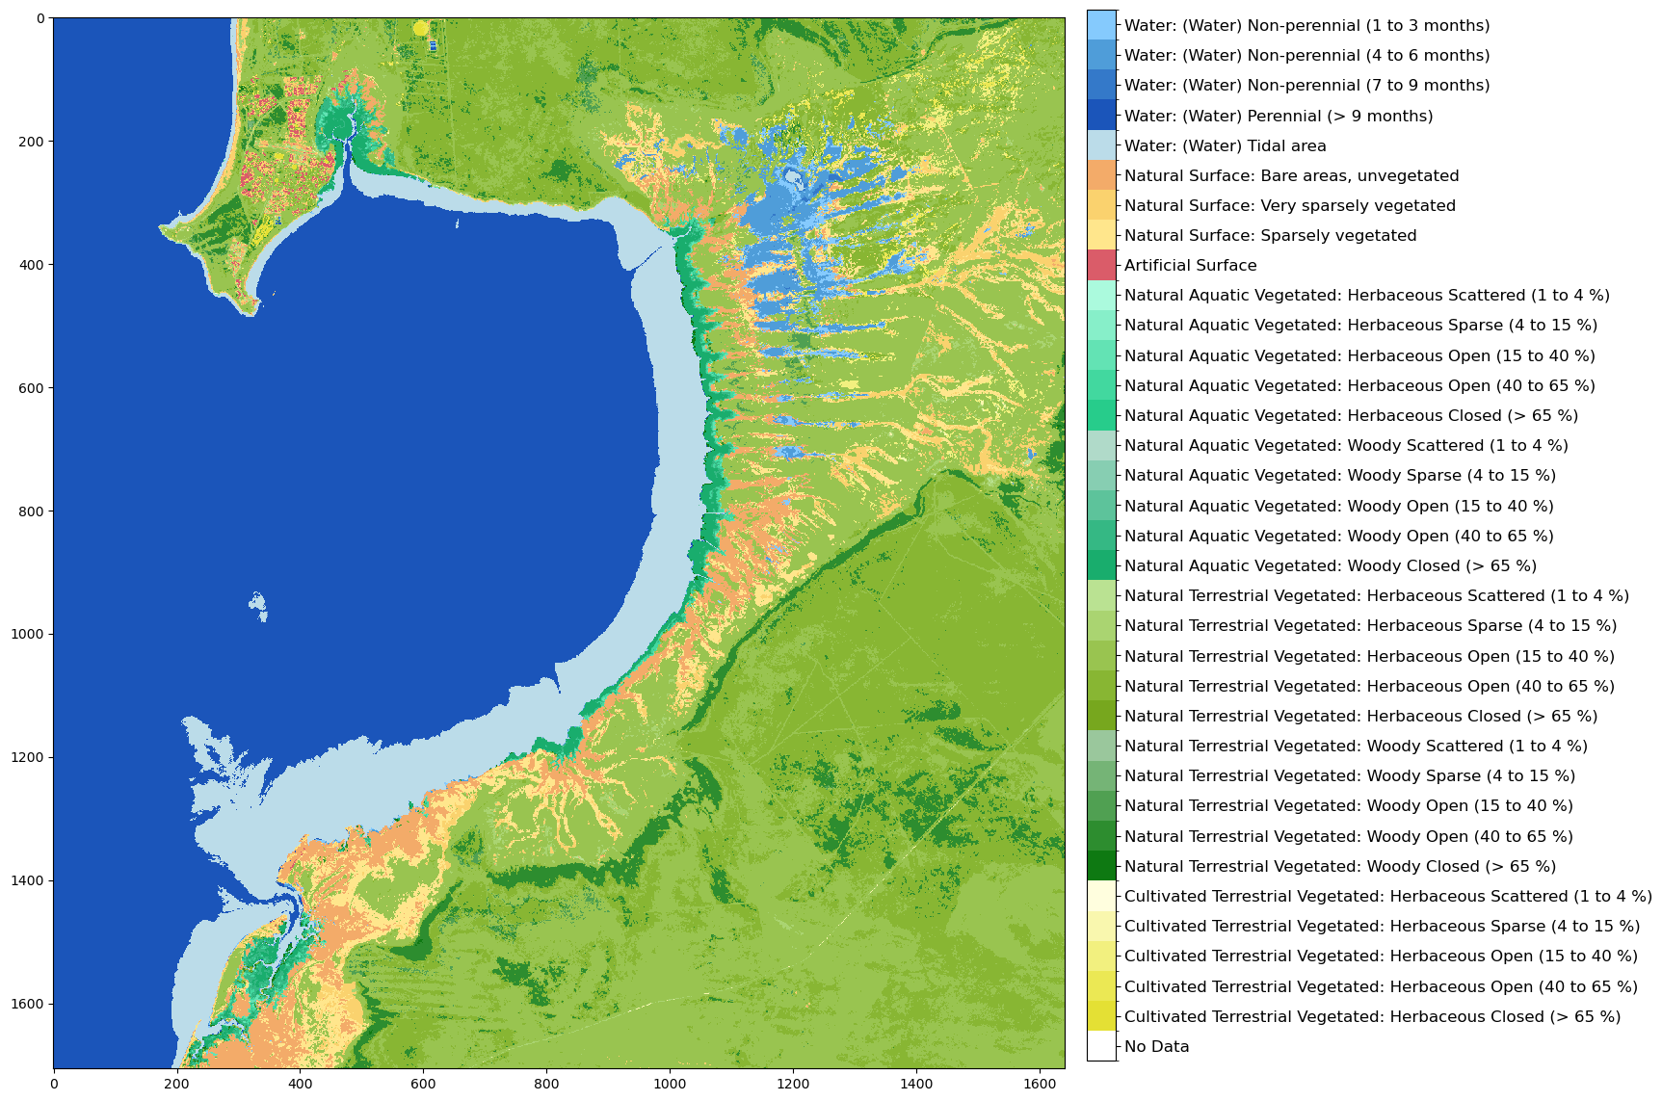Click the y-axis tick label 1000

[x=29, y=634]
